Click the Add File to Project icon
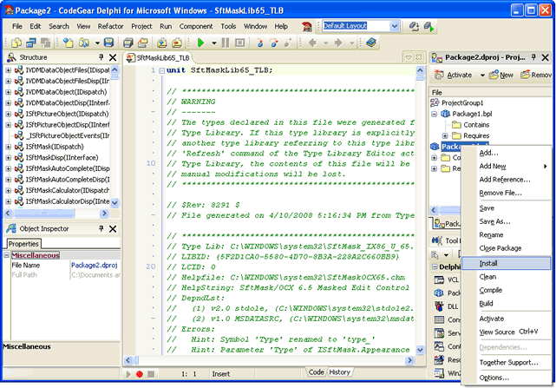 (x=162, y=43)
